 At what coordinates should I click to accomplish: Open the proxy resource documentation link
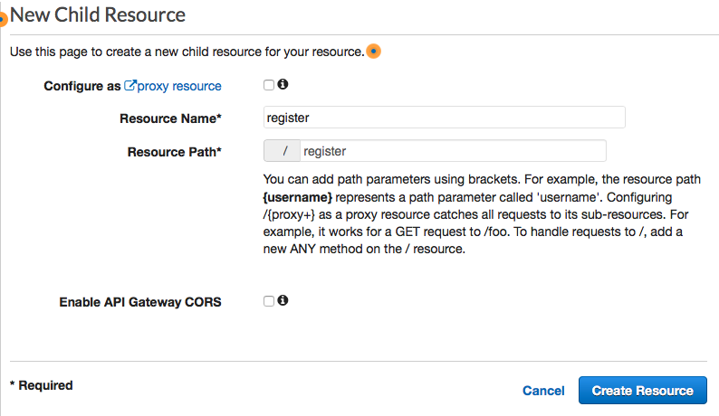[x=179, y=86]
